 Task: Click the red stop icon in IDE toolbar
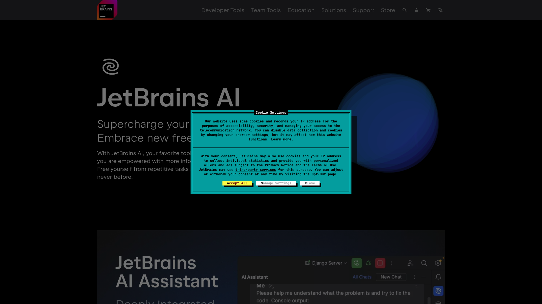(380, 263)
